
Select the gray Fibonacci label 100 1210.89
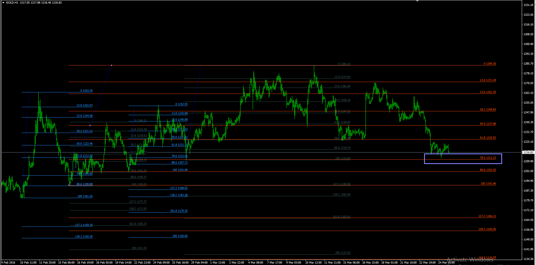[343, 158]
